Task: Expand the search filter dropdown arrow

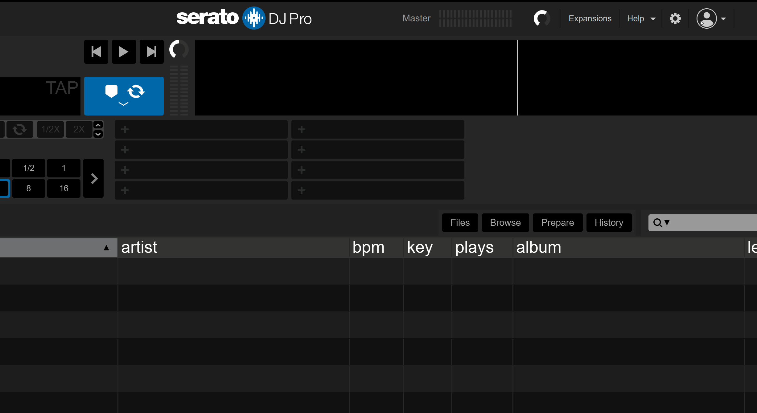Action: pyautogui.click(x=667, y=222)
